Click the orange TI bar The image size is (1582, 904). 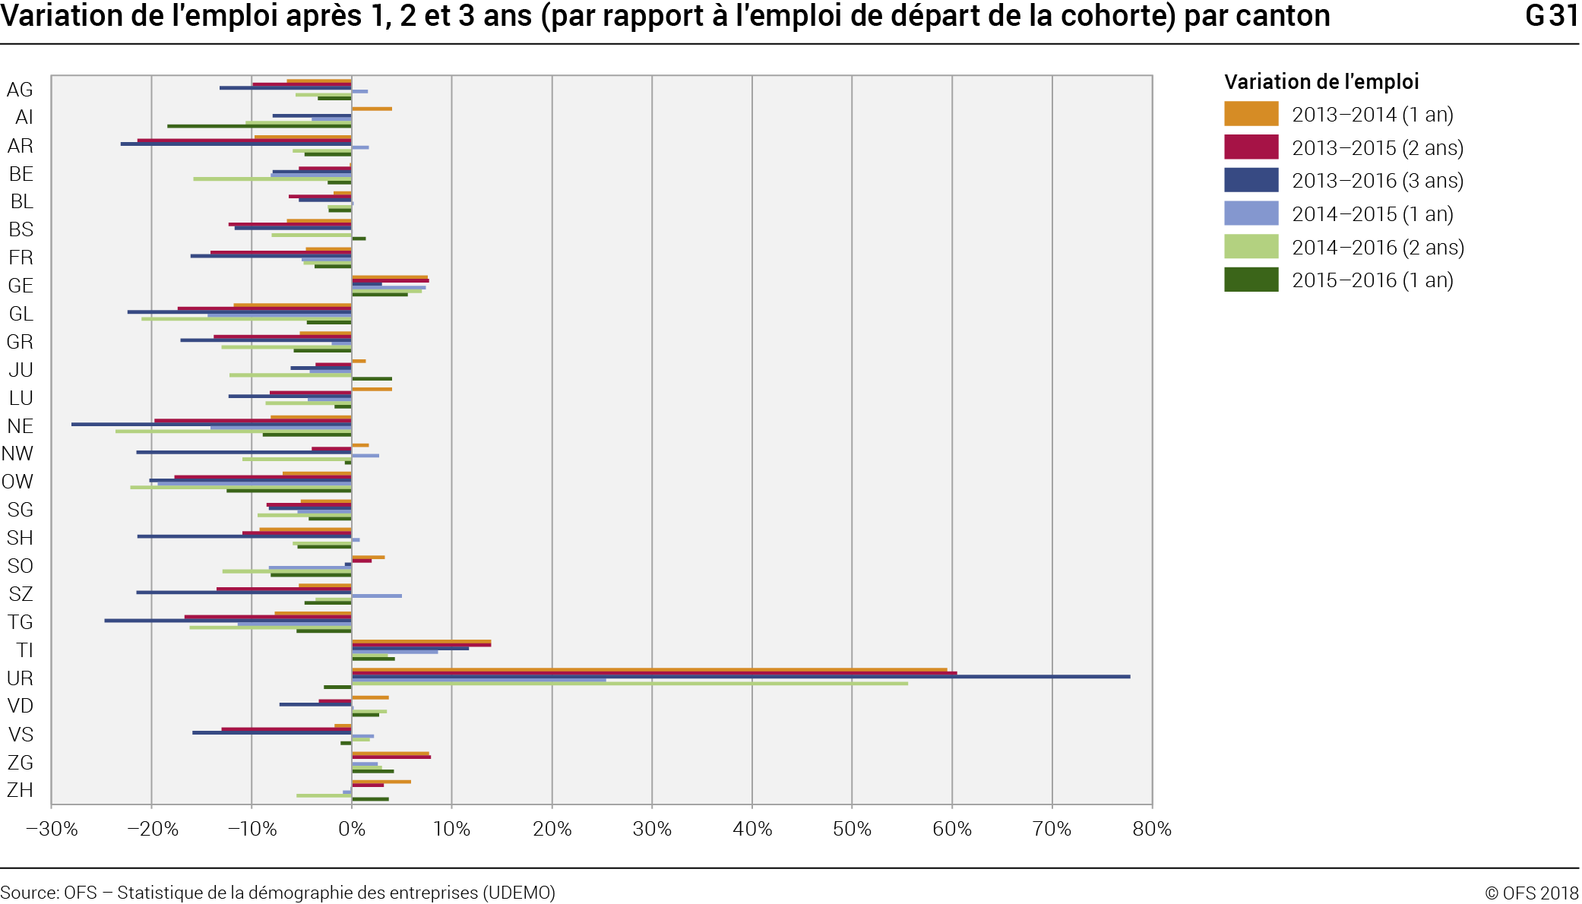click(x=421, y=641)
